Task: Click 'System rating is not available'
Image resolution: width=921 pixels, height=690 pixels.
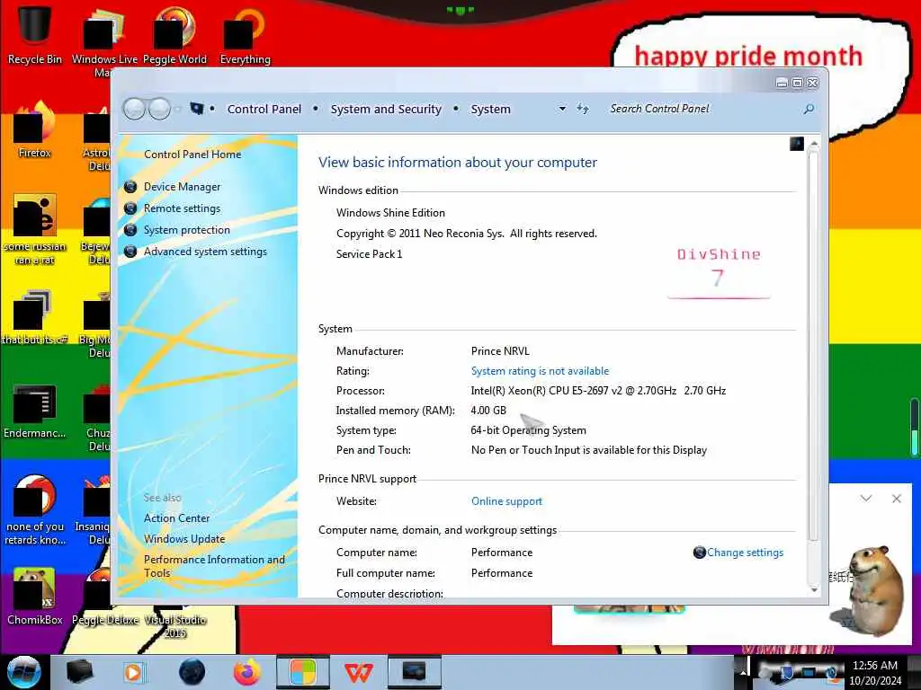Action: (x=540, y=371)
